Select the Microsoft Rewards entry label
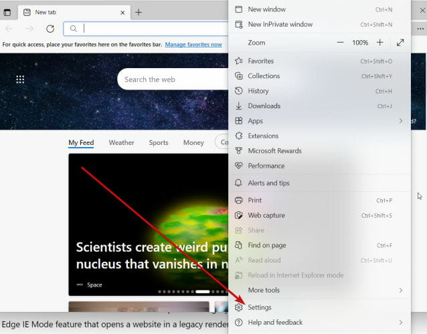 click(x=274, y=150)
